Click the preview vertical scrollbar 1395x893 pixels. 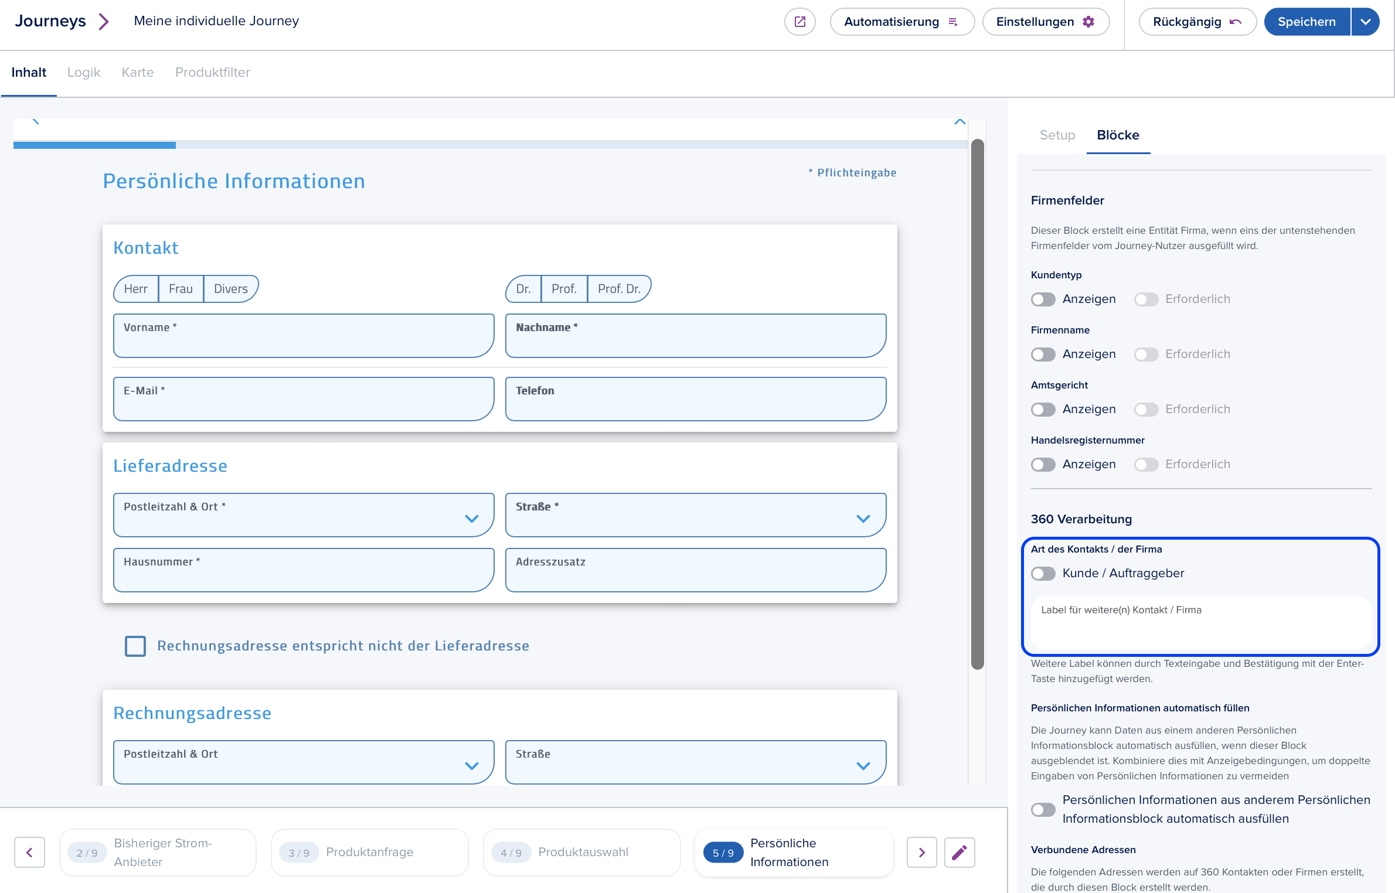[977, 404]
